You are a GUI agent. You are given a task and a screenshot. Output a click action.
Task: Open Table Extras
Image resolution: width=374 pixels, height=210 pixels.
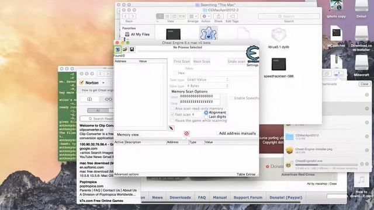[x=246, y=174]
